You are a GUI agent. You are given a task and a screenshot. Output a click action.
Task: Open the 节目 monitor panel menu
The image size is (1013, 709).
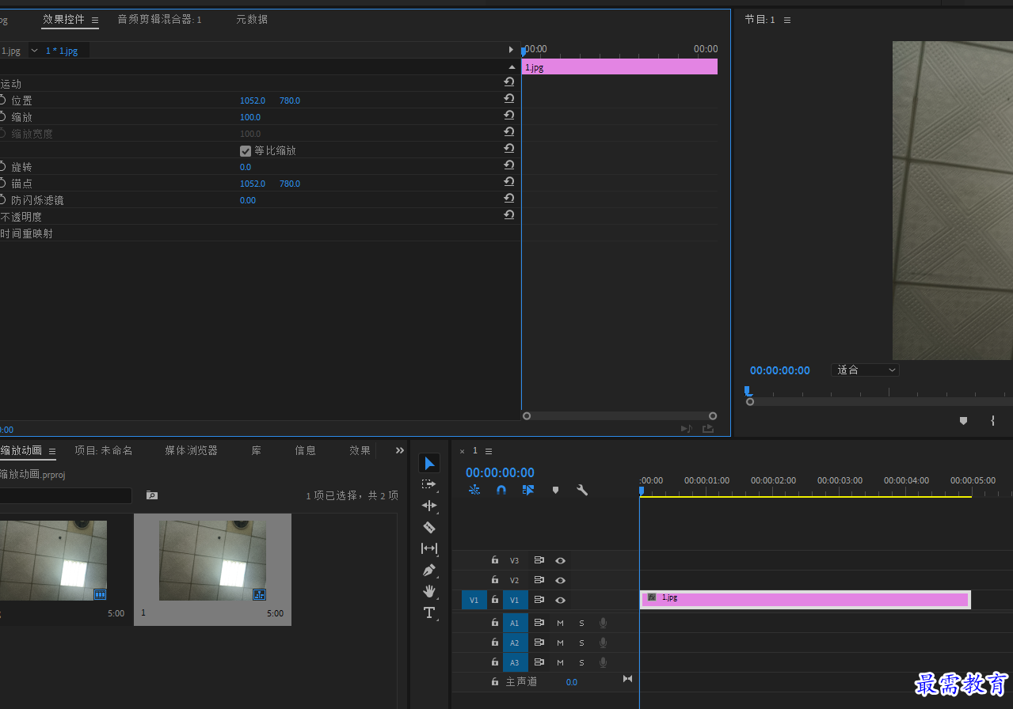tap(787, 20)
